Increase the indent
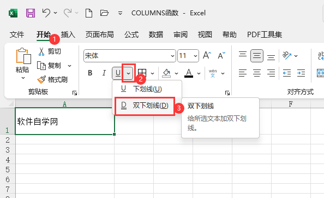Screen dimensions: 324x198 301,73
